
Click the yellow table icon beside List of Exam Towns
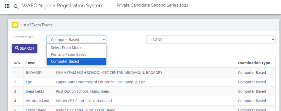coord(15,25)
